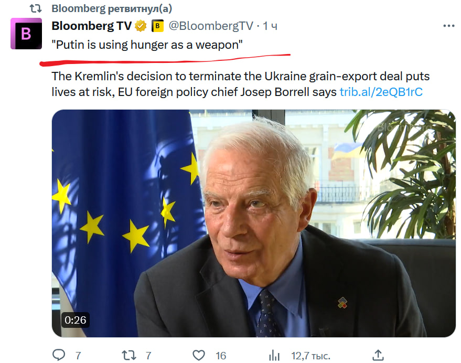The height and width of the screenshot is (363, 461).
Task: Open the three-dot more options menu
Action: coord(448,26)
